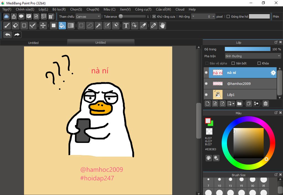Toggle visibility of nà ní layer

(206, 72)
